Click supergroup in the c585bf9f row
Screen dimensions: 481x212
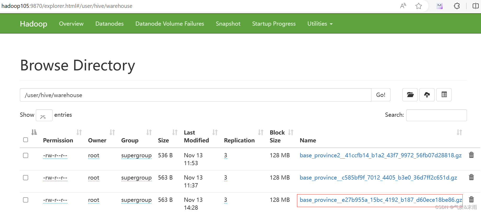click(136, 178)
